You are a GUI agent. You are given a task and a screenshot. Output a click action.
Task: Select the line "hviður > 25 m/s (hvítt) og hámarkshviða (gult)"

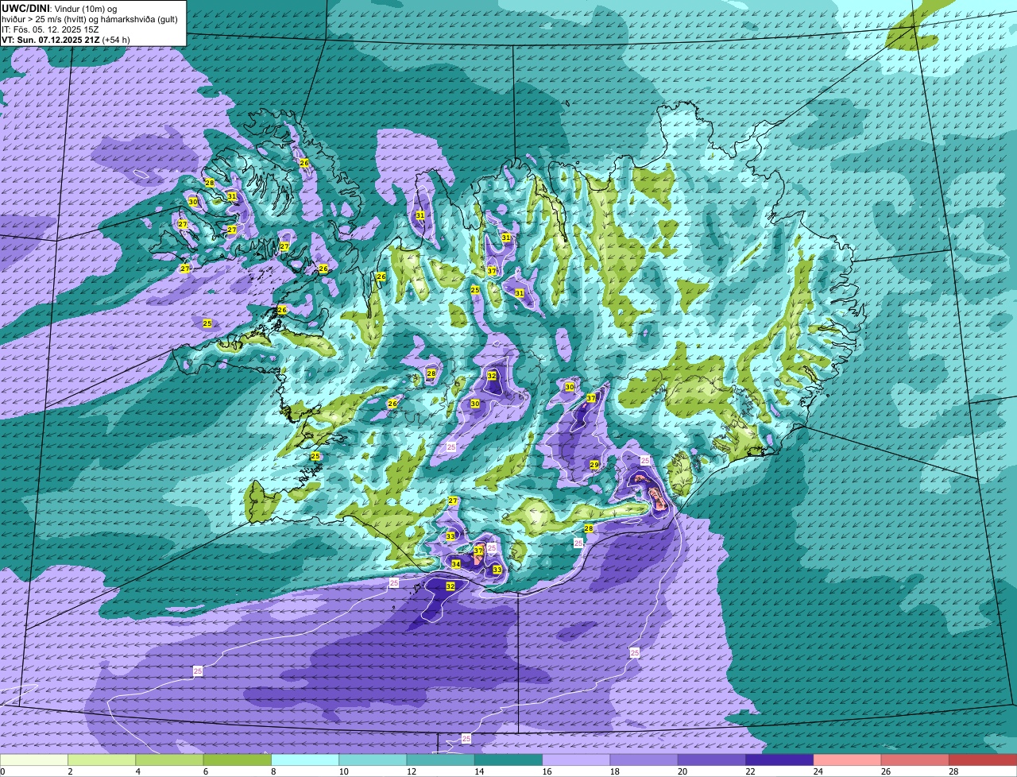(x=90, y=18)
